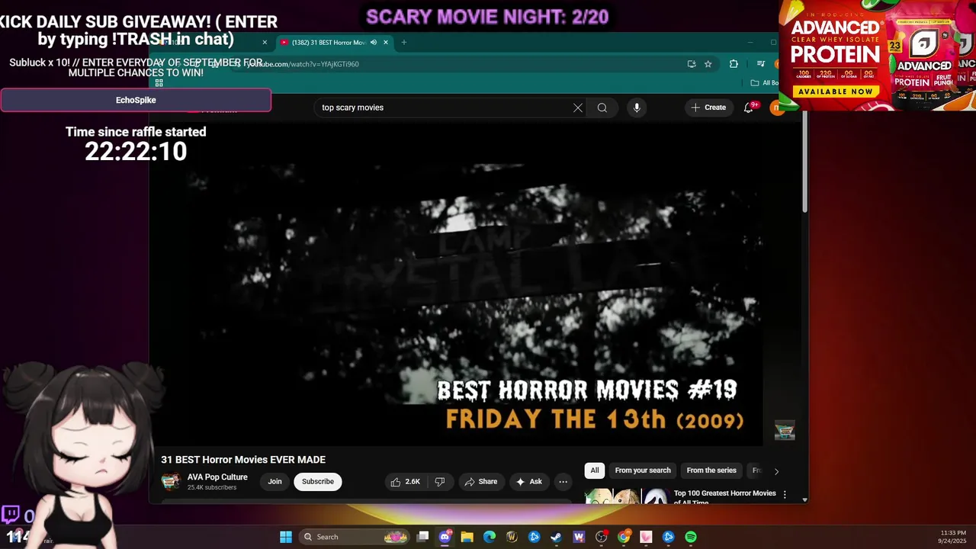Screen dimensions: 976x549
Task: Open YouTube notifications bell
Action: pos(749,108)
